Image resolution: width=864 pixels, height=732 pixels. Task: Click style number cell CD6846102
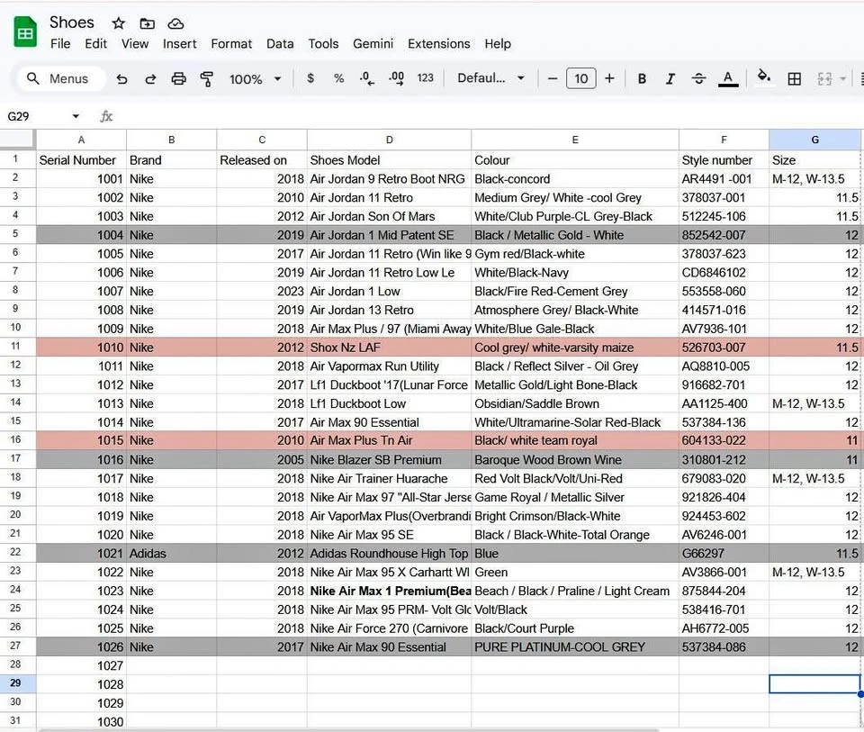click(724, 272)
